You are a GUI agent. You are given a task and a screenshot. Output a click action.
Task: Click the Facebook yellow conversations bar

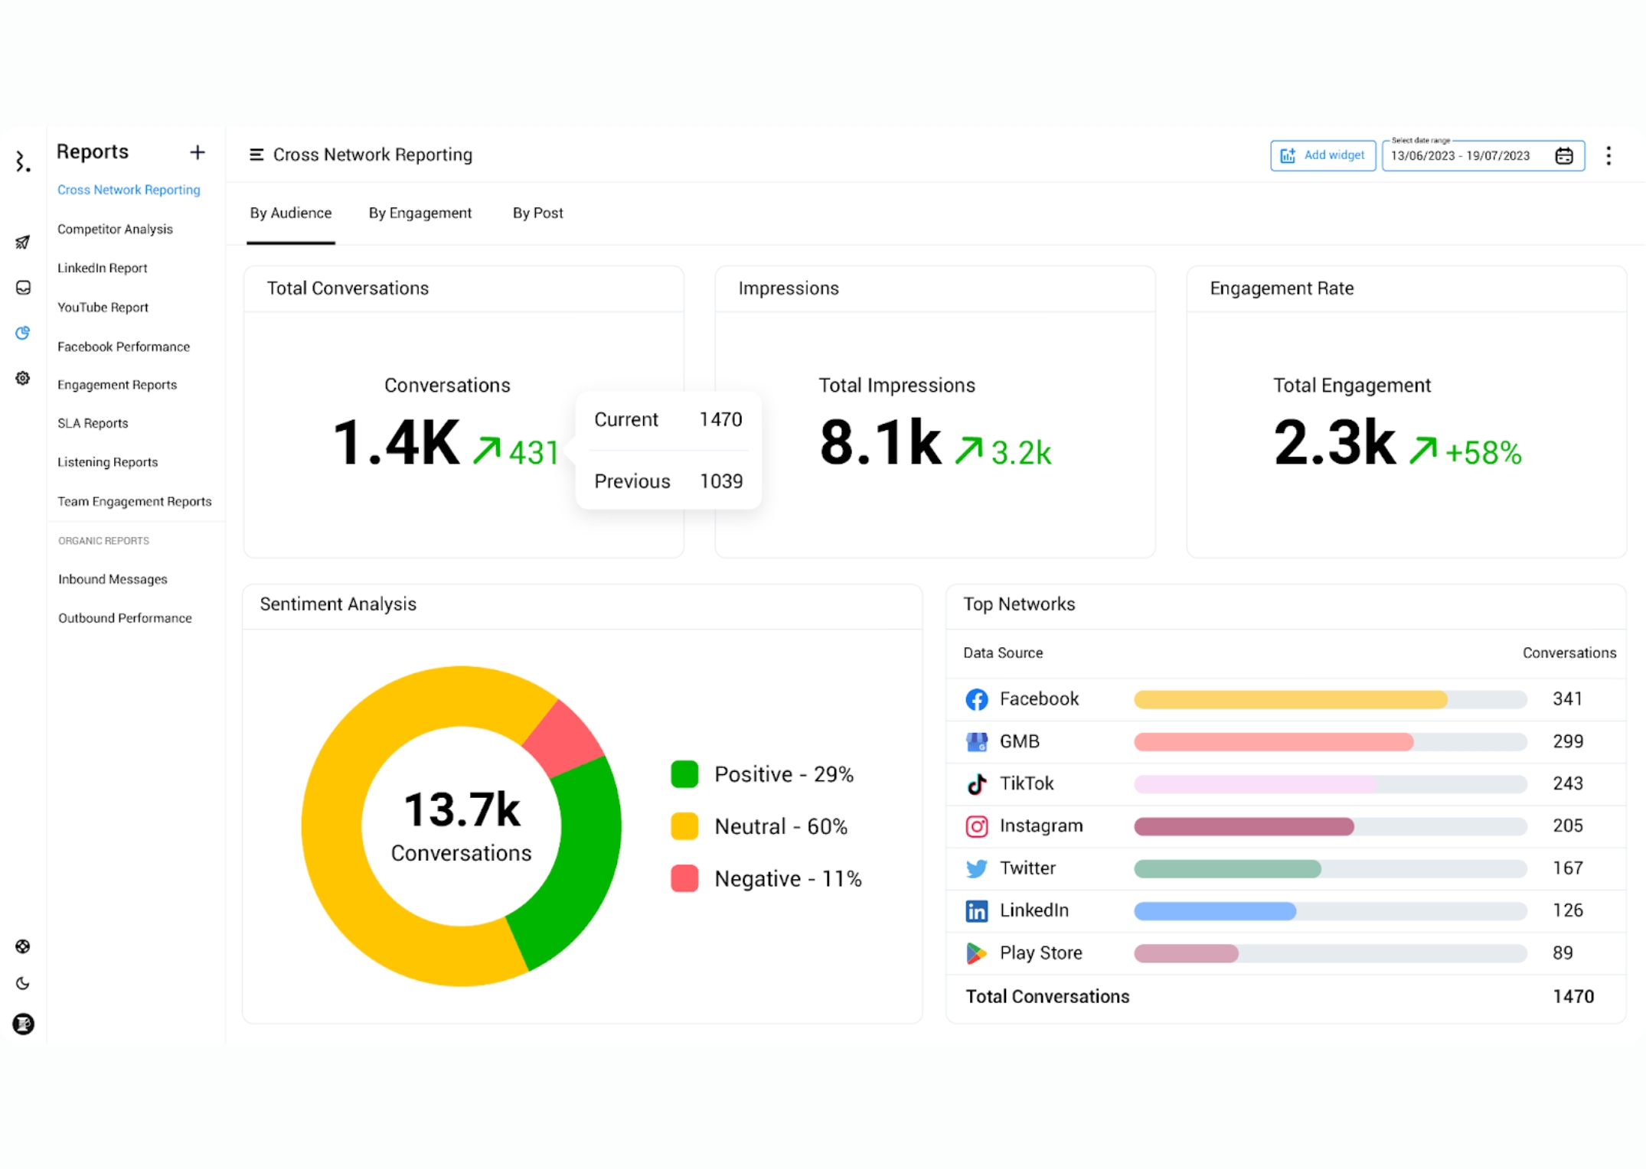[1290, 699]
